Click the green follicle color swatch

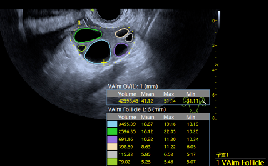click(x=112, y=131)
